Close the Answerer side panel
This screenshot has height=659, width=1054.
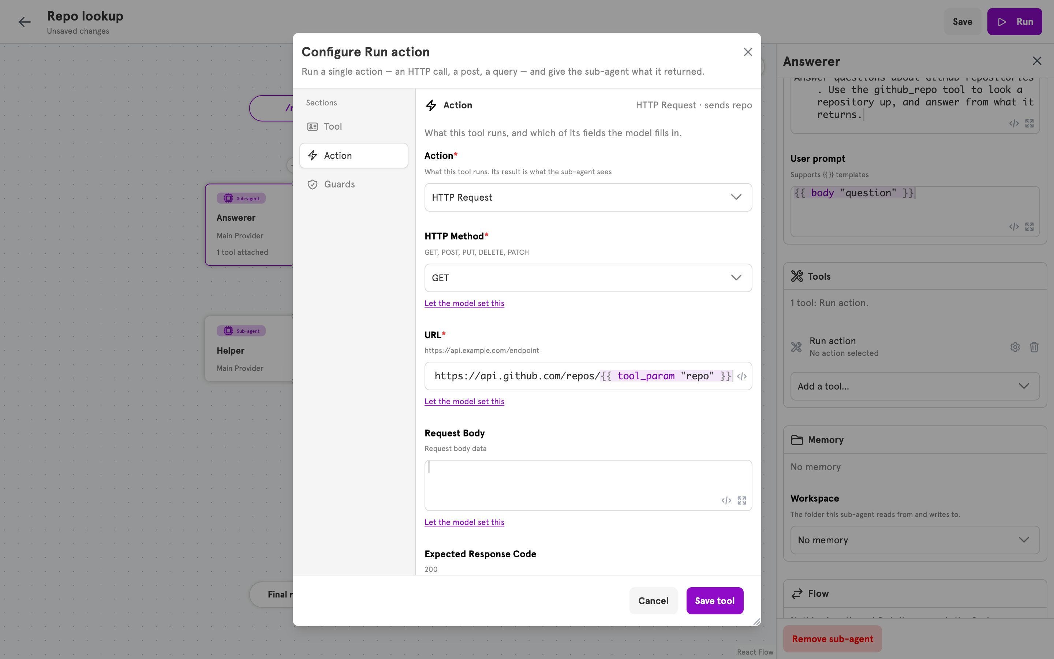tap(1037, 61)
